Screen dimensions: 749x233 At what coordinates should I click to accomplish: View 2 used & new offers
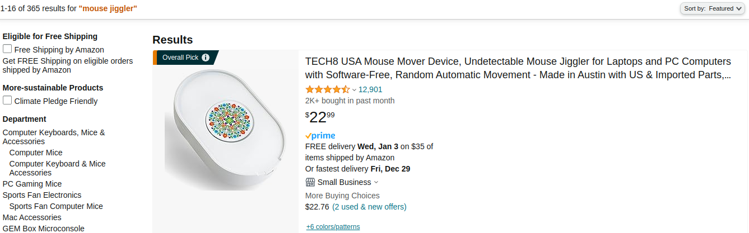pyautogui.click(x=369, y=207)
